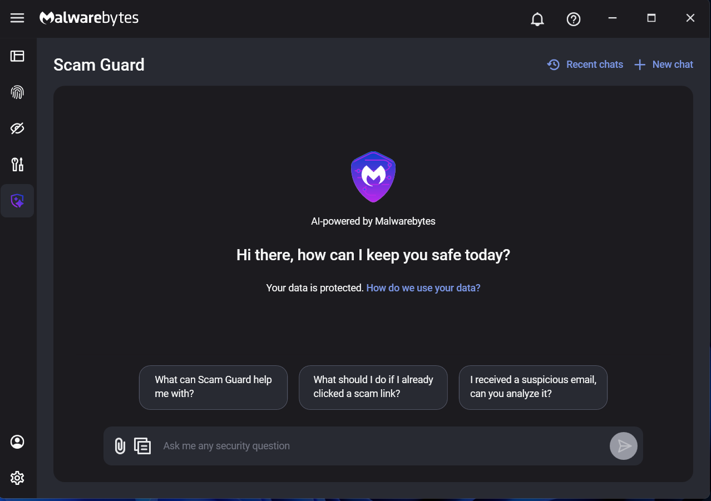Open the hamburger navigation menu
Image resolution: width=711 pixels, height=501 pixels.
(x=17, y=18)
